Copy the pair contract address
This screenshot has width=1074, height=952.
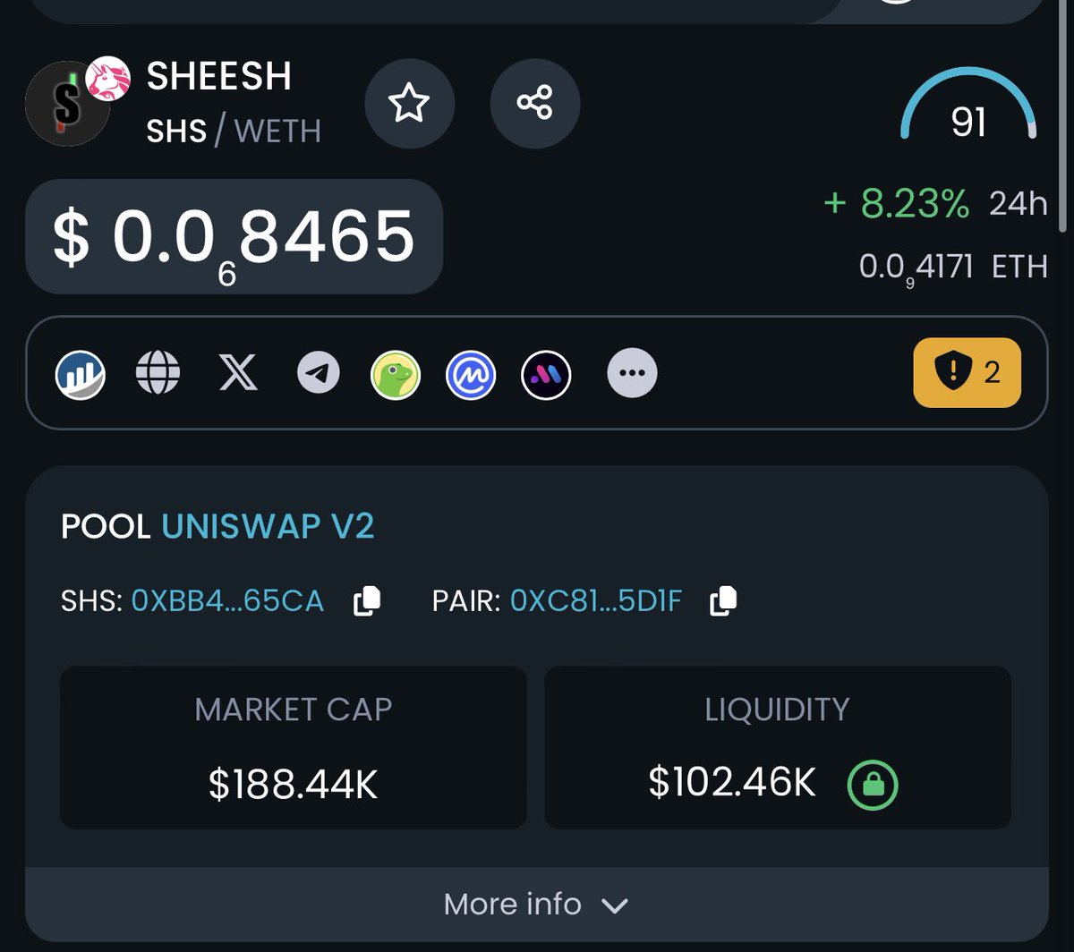[723, 601]
